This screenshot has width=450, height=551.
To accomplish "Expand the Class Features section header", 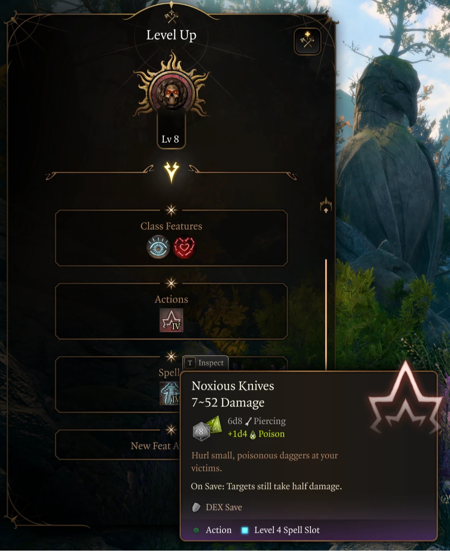I will tap(171, 226).
